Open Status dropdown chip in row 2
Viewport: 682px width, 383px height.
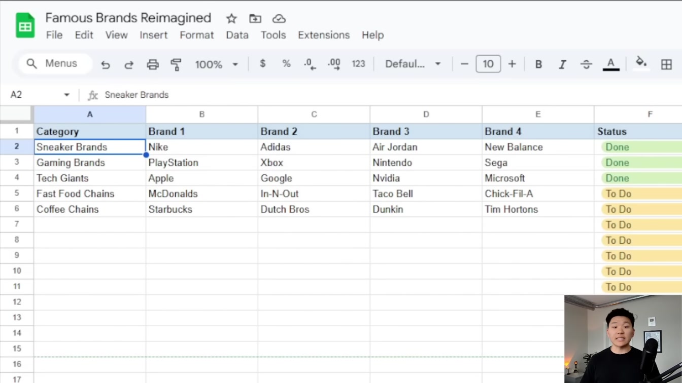(641, 147)
